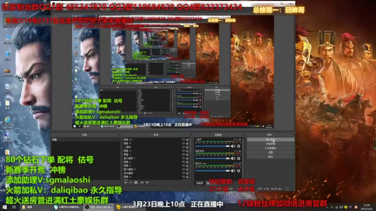376x211 pixels.
Task: Pop out the 来源 dock panel
Action: pos(191,135)
